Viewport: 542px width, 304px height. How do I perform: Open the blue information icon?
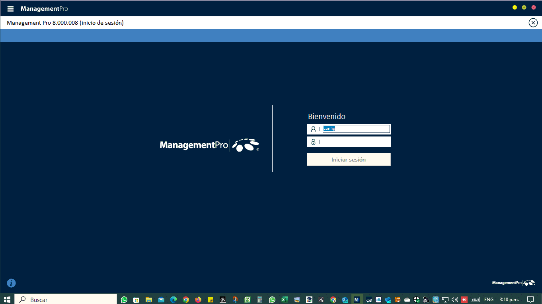pyautogui.click(x=12, y=283)
